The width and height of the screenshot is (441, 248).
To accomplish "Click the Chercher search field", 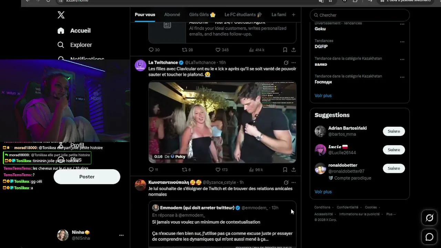I will click(360, 15).
